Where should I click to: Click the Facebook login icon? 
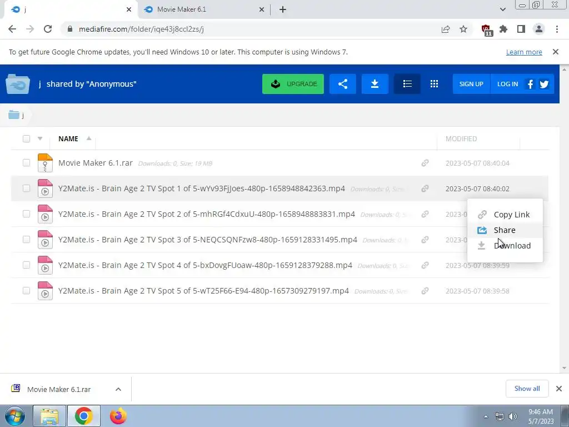(x=530, y=85)
